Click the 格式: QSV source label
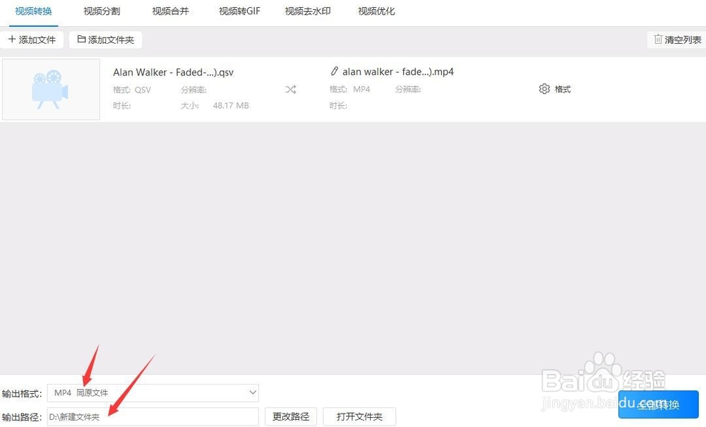The width and height of the screenshot is (706, 427). [x=132, y=90]
